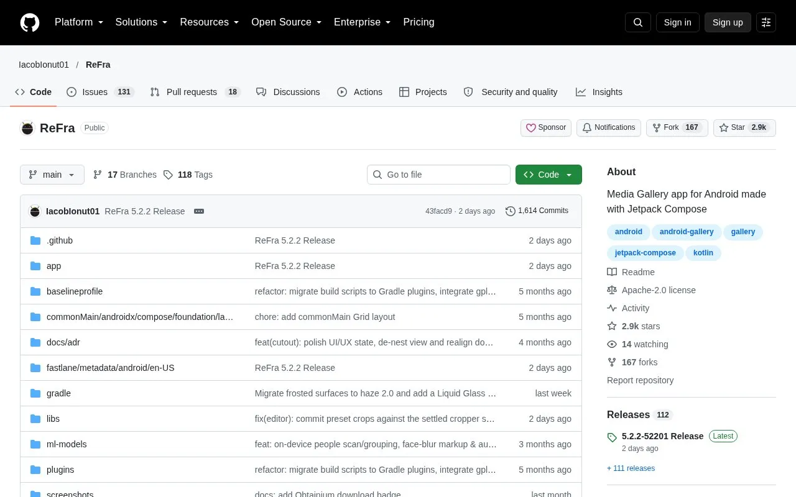The height and width of the screenshot is (497, 796).
Task: Open the appearance settings icon button
Action: click(766, 22)
